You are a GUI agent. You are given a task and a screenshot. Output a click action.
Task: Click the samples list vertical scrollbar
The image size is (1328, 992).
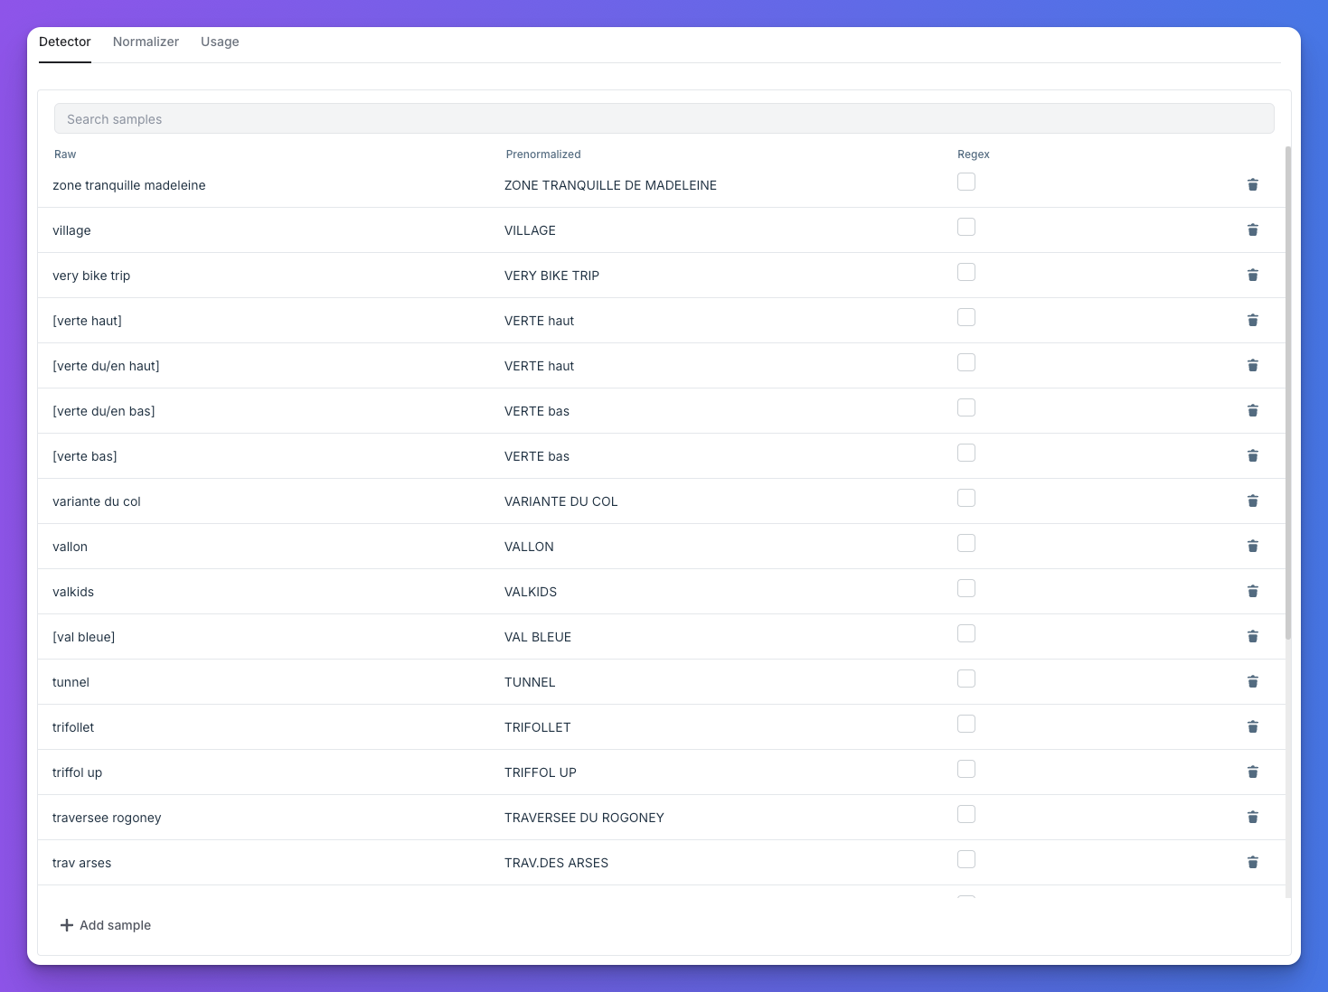click(1288, 393)
